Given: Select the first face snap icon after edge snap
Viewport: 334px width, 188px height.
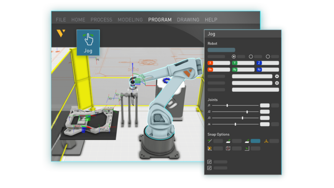Looking at the screenshot, I should point(228,141).
